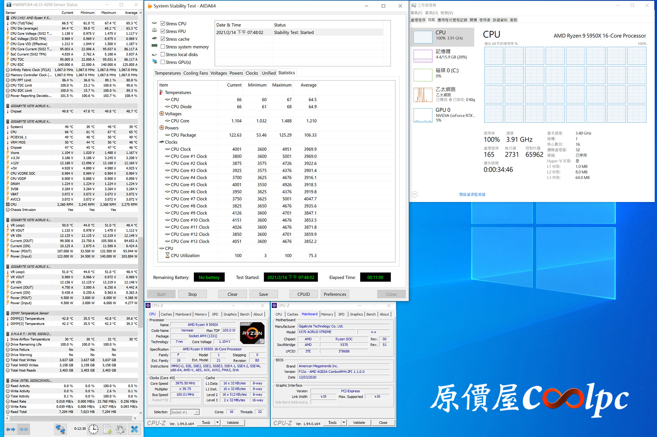The width and height of the screenshot is (657, 437).
Task: Switch to the Cooling Fans tab
Action: (x=195, y=73)
